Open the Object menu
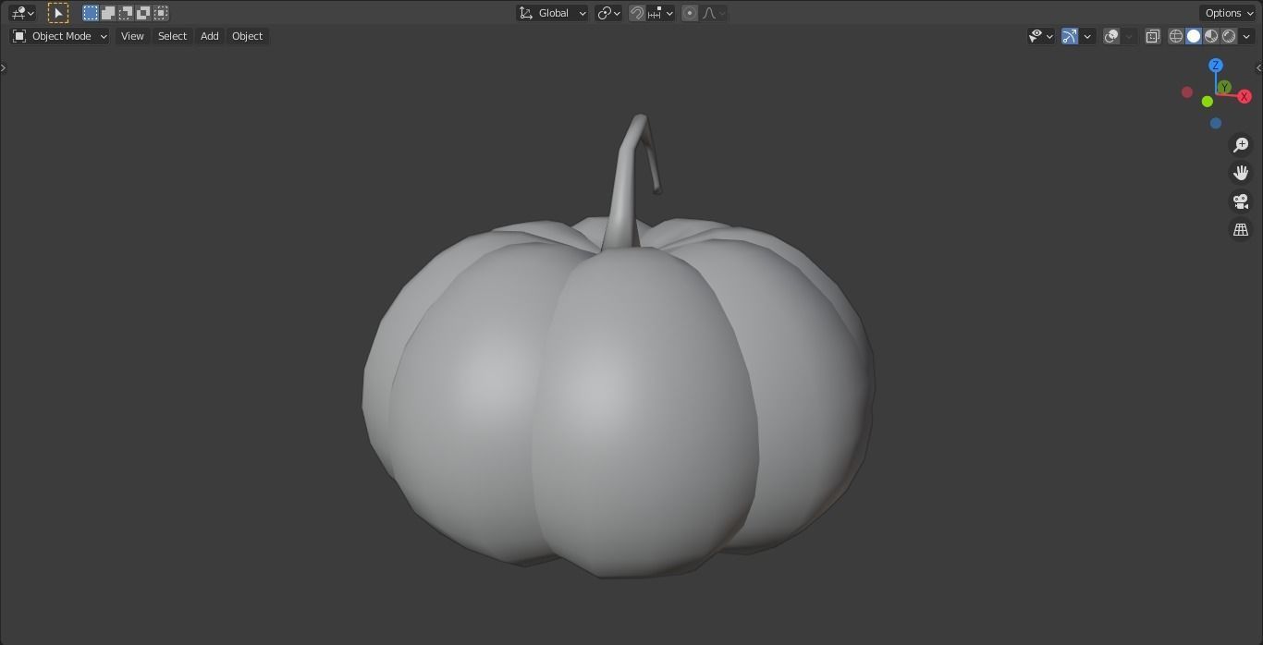The width and height of the screenshot is (1263, 645). [247, 36]
